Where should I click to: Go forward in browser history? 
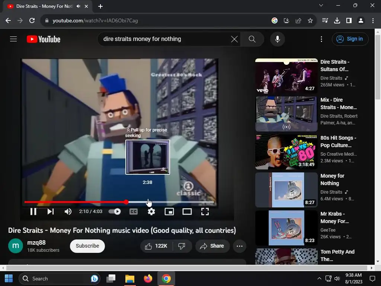[x=20, y=21]
